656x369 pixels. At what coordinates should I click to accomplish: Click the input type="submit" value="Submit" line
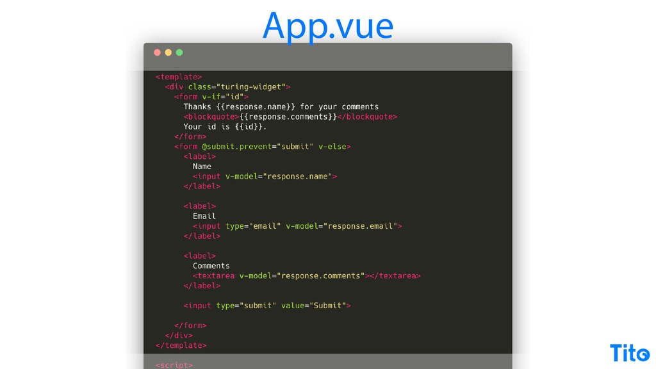pos(267,306)
